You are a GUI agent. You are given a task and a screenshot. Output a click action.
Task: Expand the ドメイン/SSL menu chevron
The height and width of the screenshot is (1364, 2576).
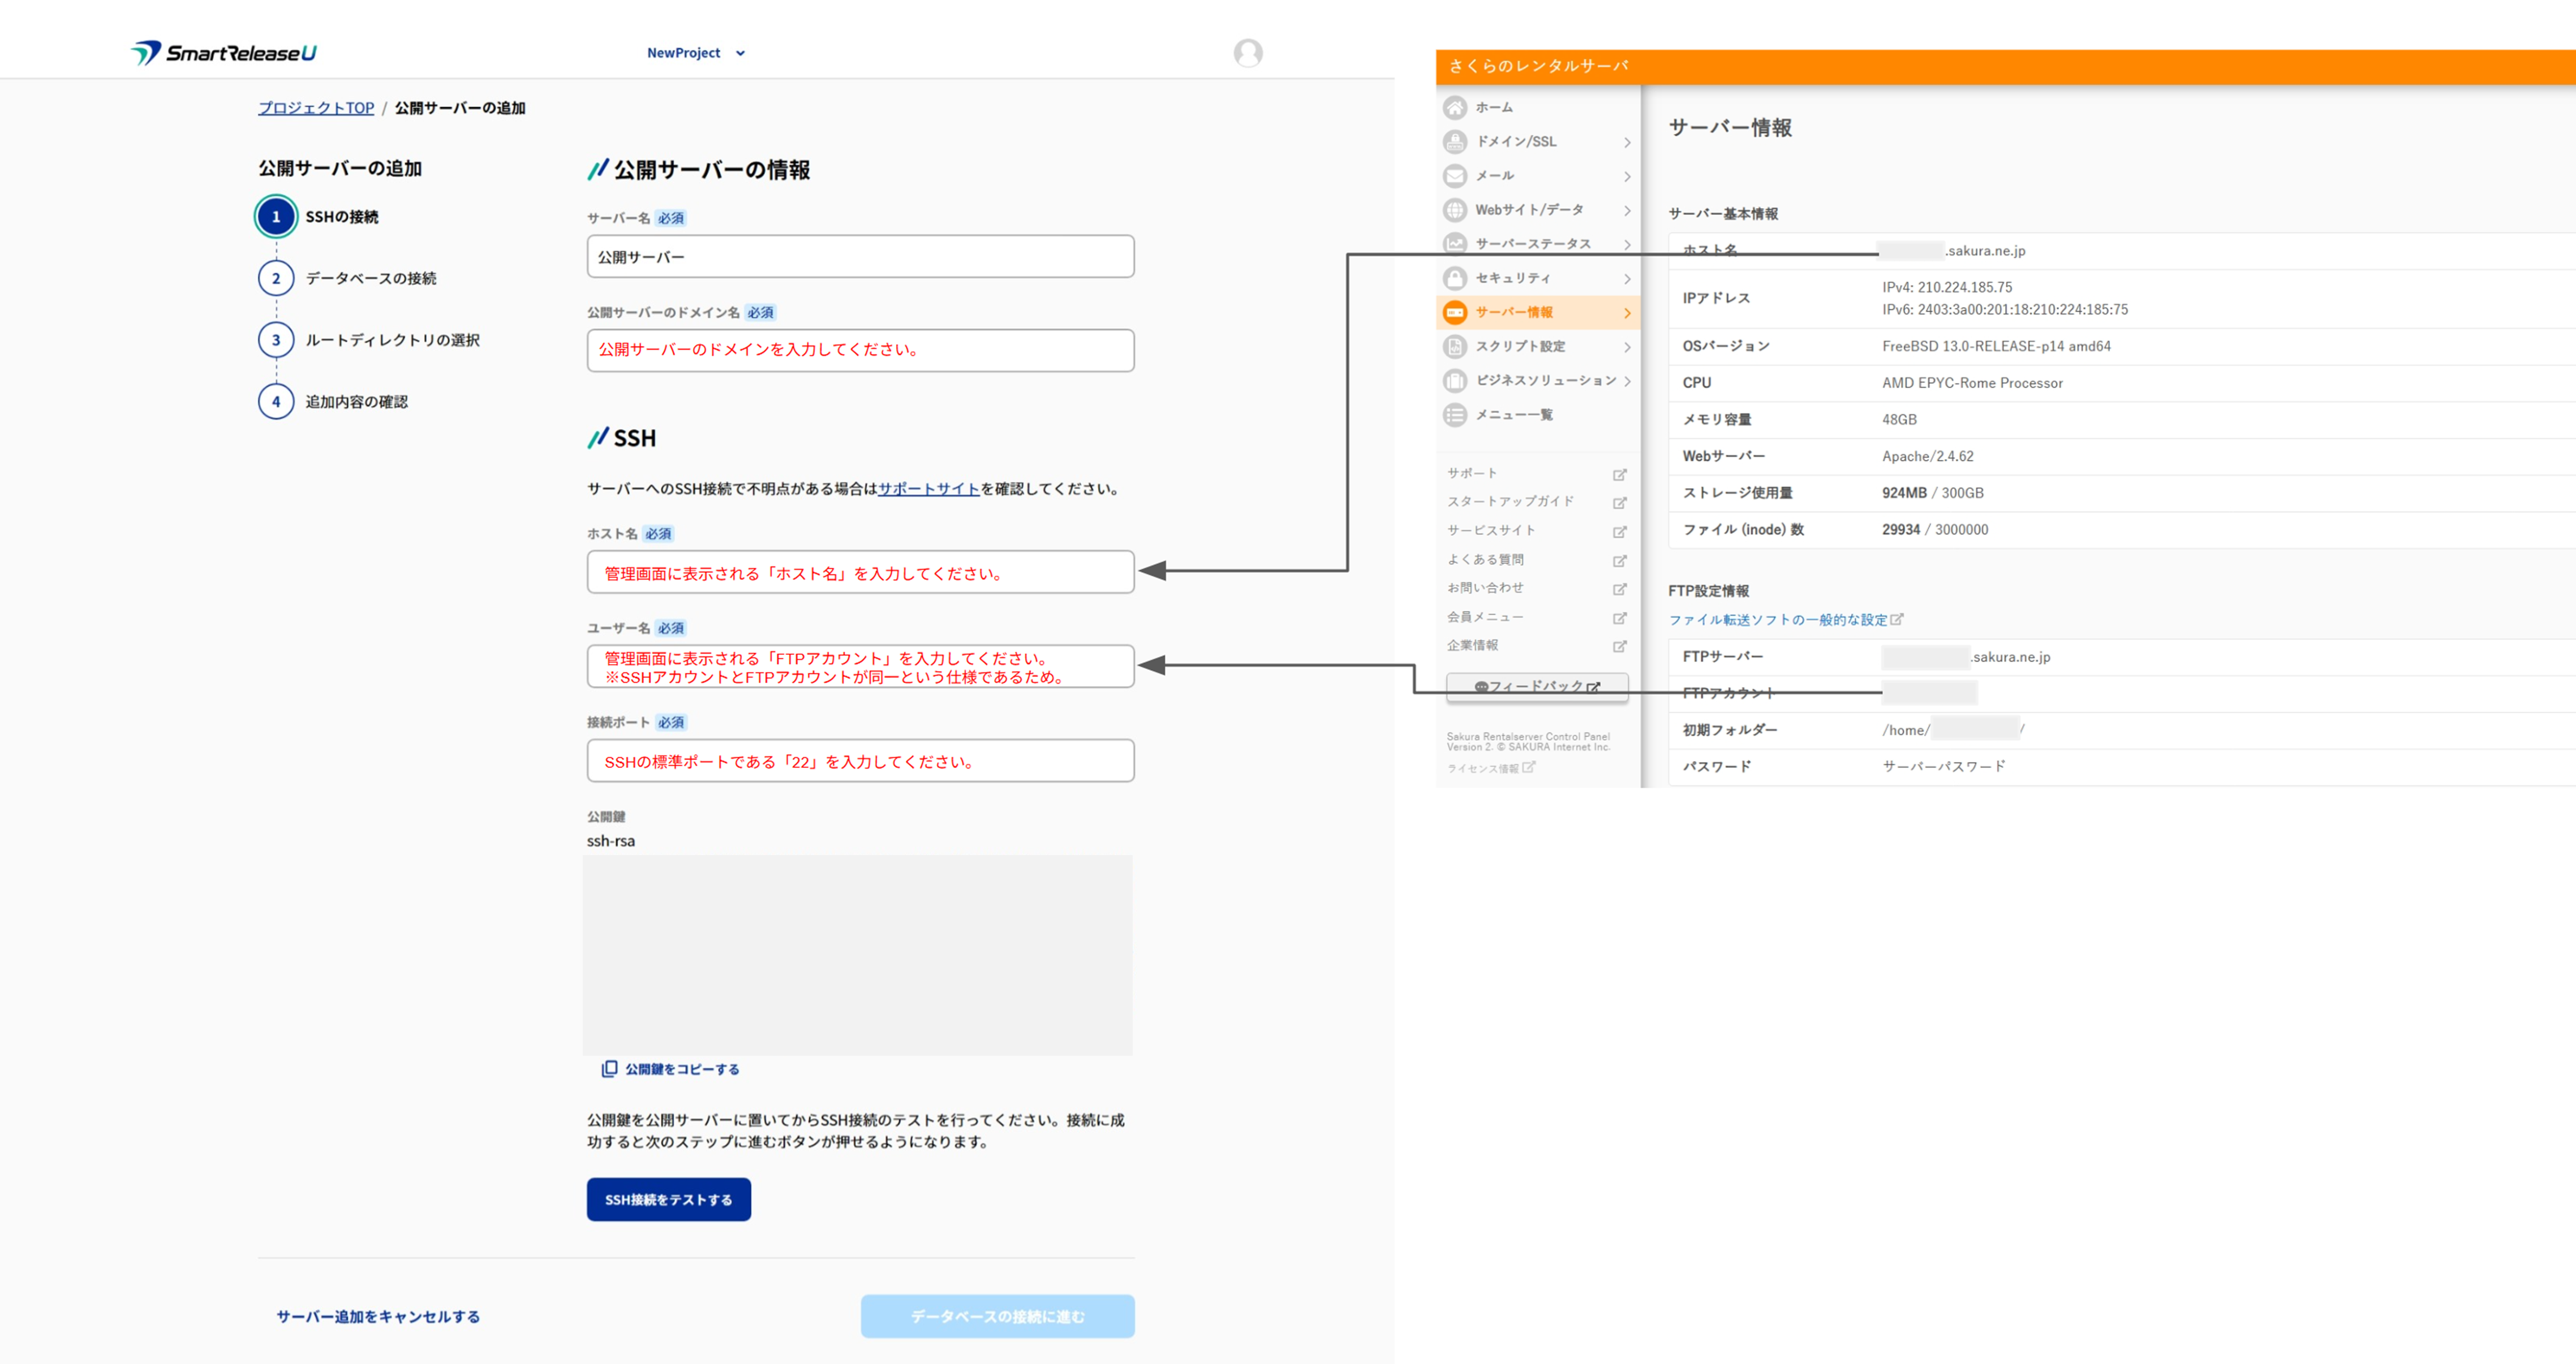1627,142
